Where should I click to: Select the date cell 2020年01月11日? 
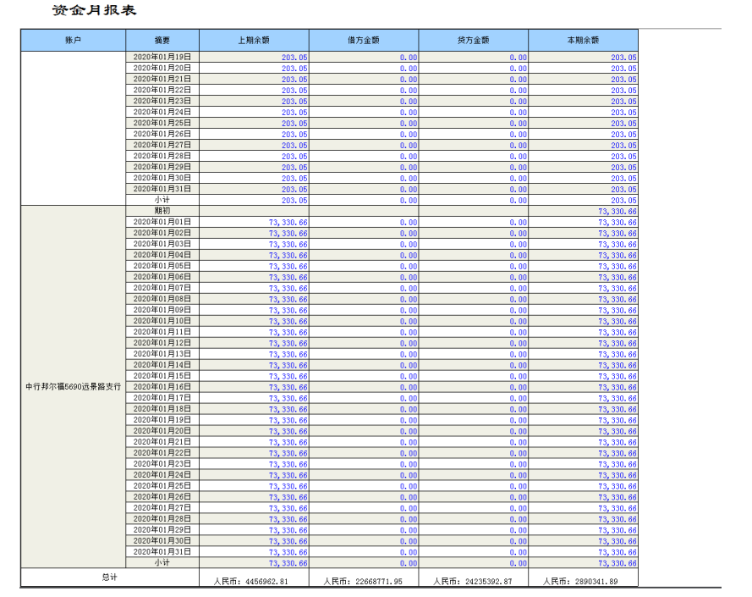pyautogui.click(x=162, y=332)
